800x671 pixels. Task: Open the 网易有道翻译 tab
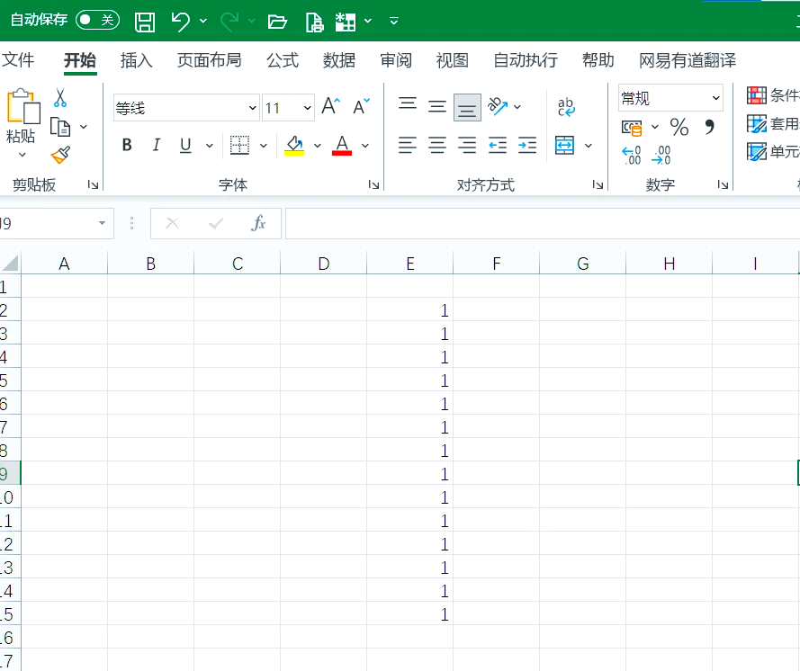point(688,60)
